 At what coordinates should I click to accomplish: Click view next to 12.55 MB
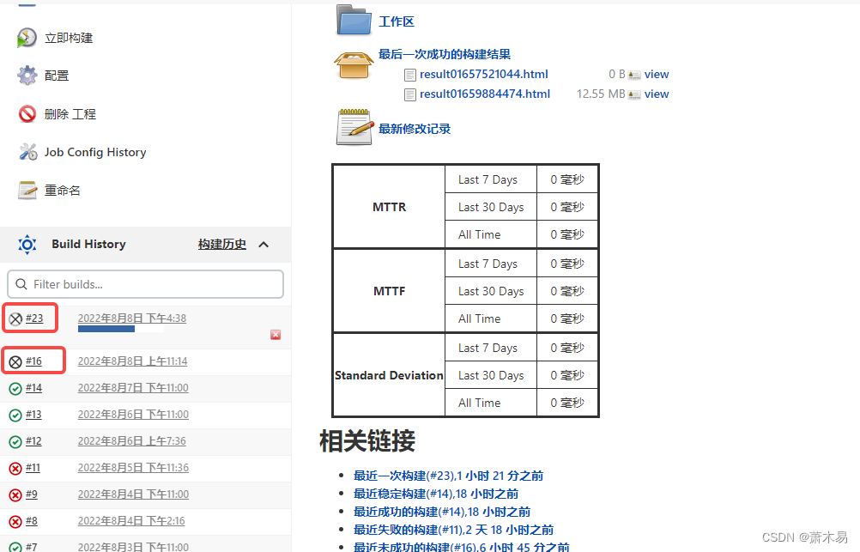pyautogui.click(x=657, y=94)
